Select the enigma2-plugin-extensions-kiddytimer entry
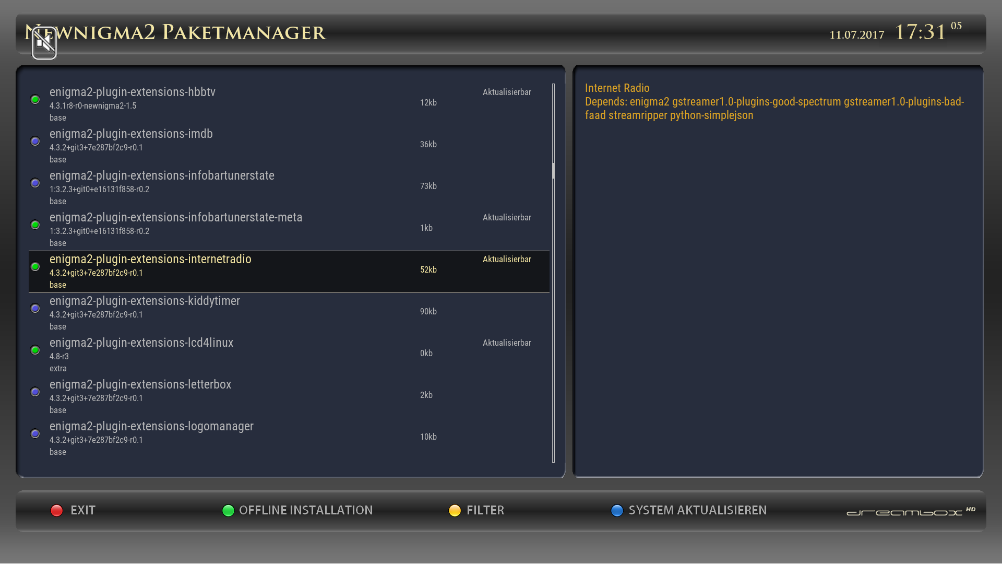The image size is (1002, 564). click(x=145, y=301)
